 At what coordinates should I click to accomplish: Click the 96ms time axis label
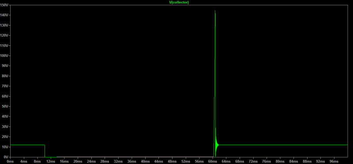[x=334, y=161]
